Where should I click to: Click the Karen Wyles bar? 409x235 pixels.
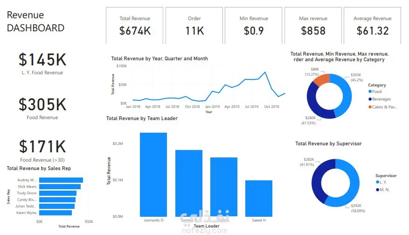point(55,213)
